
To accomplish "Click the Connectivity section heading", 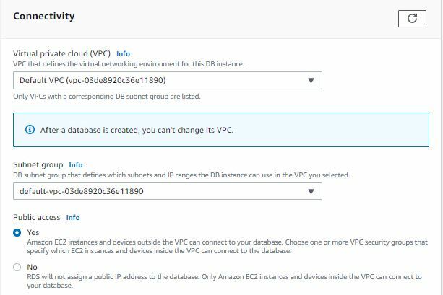I will pyautogui.click(x=44, y=17).
